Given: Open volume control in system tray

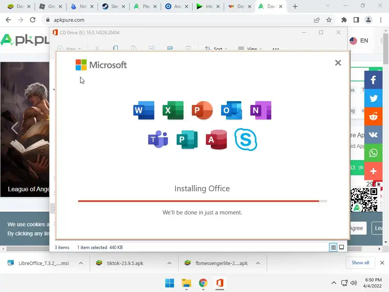Looking at the screenshot, I should coord(354,283).
